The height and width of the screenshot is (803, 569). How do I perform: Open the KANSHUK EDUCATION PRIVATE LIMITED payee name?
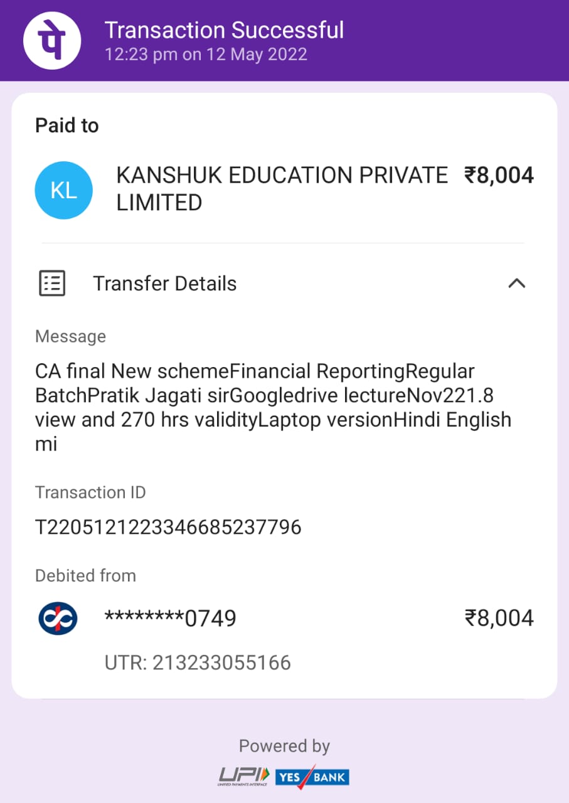[x=282, y=189]
